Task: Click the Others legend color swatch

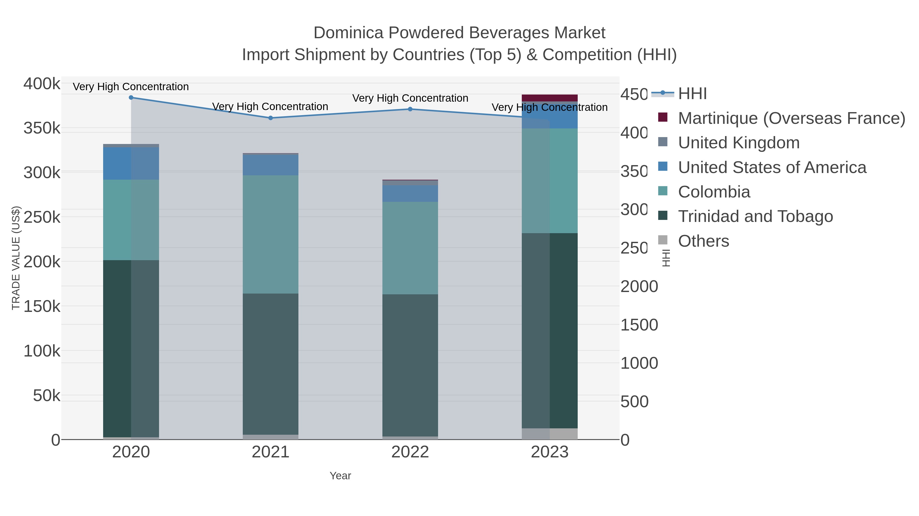Action: pyautogui.click(x=662, y=240)
